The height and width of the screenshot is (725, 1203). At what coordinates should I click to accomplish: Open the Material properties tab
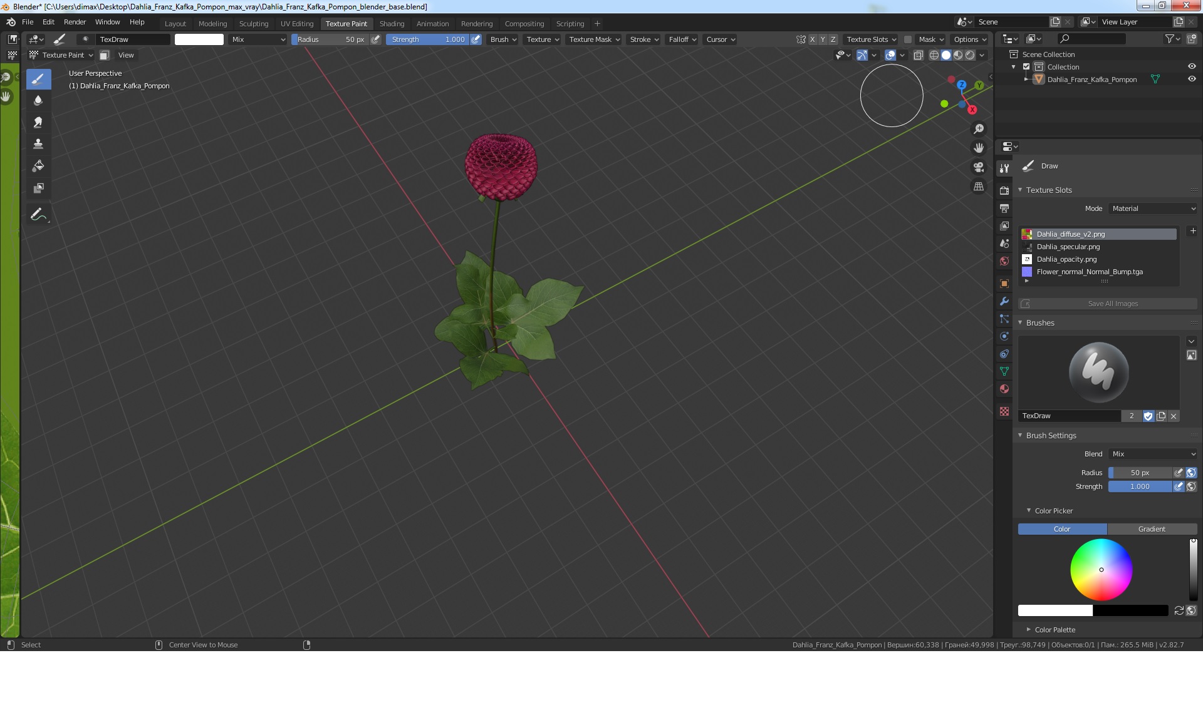1004,389
